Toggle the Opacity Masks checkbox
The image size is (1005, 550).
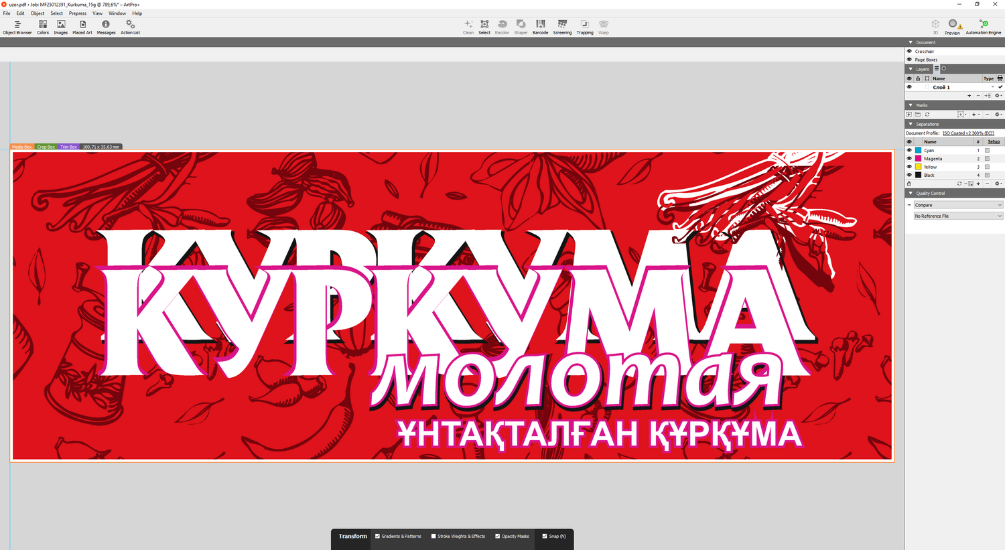[498, 536]
